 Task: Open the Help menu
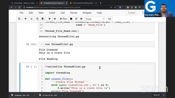[x=99, y=13]
